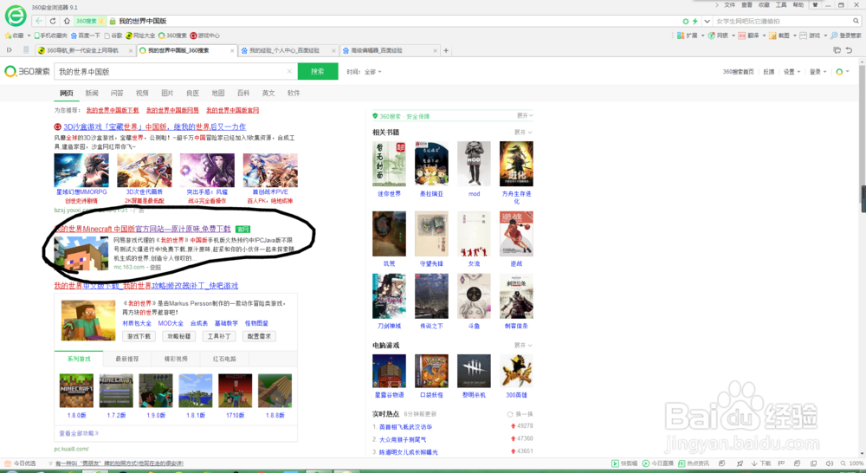The image size is (866, 473).
Task: Click the green 搜索 button
Action: (318, 71)
